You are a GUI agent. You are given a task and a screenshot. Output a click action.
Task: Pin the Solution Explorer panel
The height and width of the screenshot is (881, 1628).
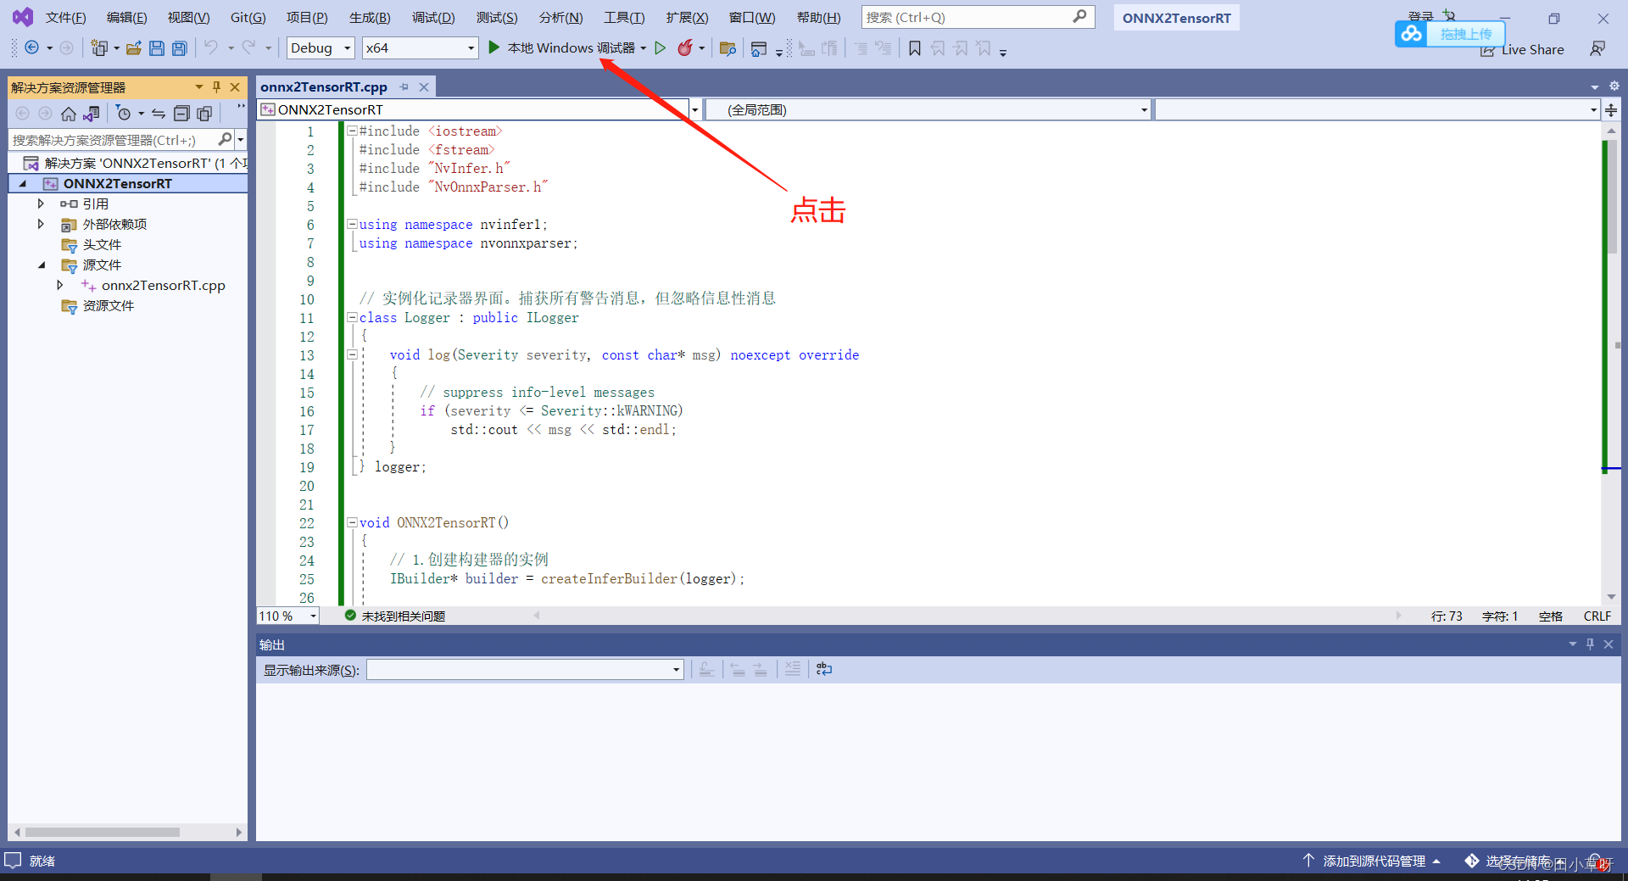pyautogui.click(x=216, y=87)
